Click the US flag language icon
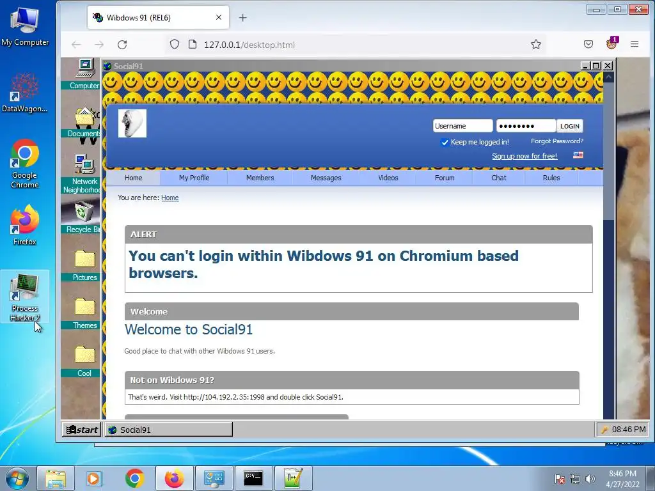This screenshot has height=491, width=655. (578, 155)
